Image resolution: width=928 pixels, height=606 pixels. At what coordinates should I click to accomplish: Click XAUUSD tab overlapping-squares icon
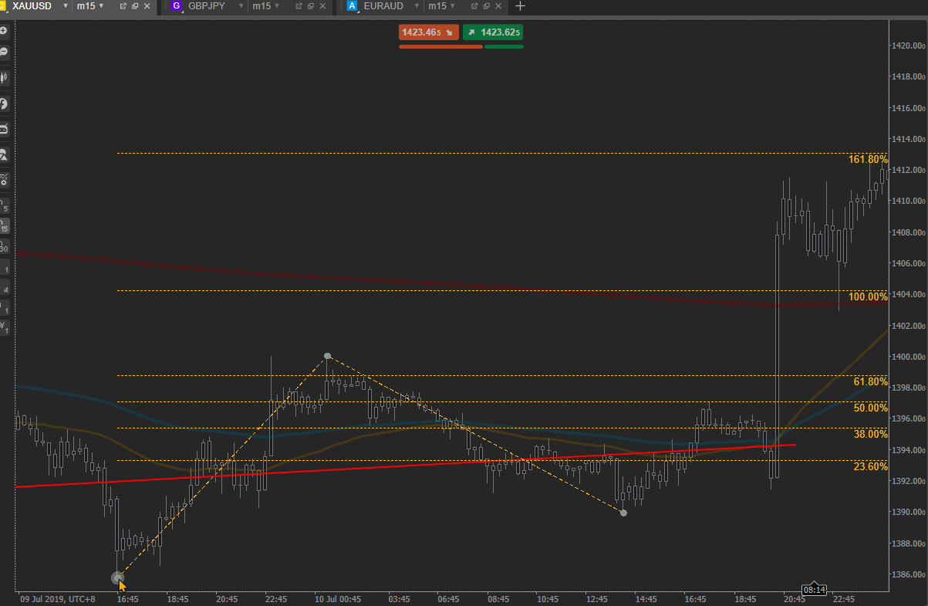[x=135, y=6]
